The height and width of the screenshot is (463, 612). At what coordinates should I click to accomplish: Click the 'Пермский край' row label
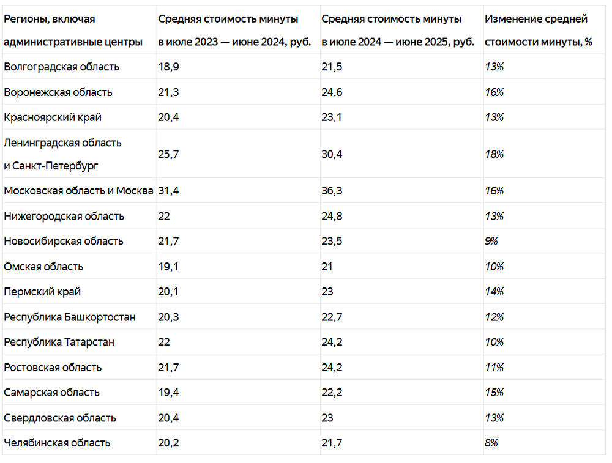click(x=42, y=292)
